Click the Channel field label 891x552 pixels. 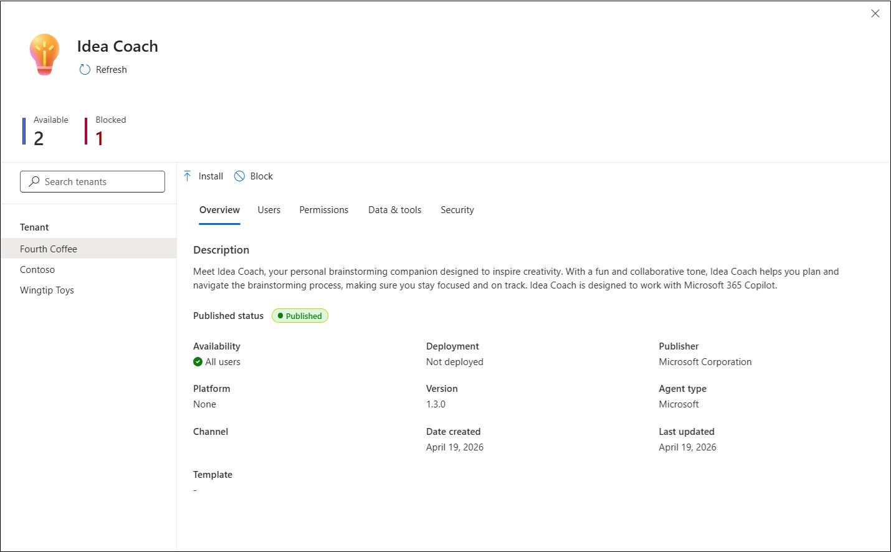211,432
